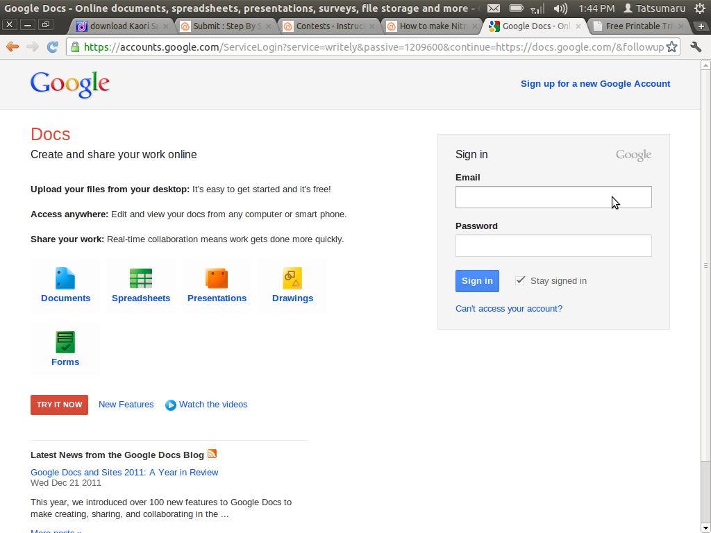The image size is (711, 533).
Task: Click the Sign in button
Action: point(477,280)
